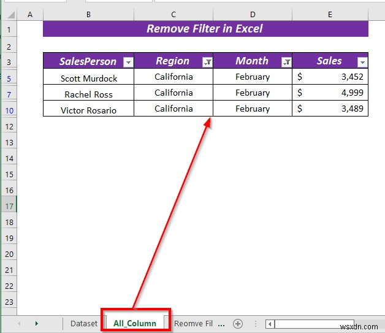
Task: Click the Victor Rosario cell
Action: click(88, 109)
